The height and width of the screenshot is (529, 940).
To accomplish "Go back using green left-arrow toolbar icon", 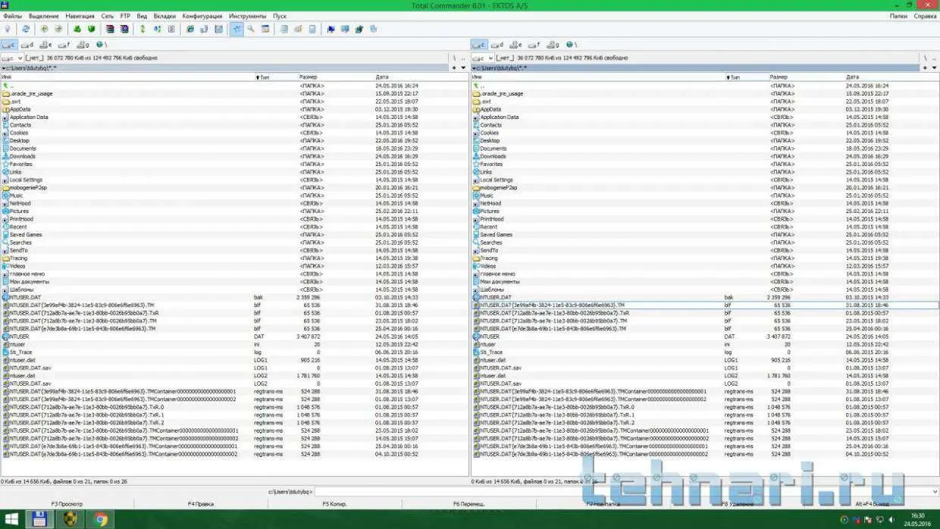I will [44, 29].
